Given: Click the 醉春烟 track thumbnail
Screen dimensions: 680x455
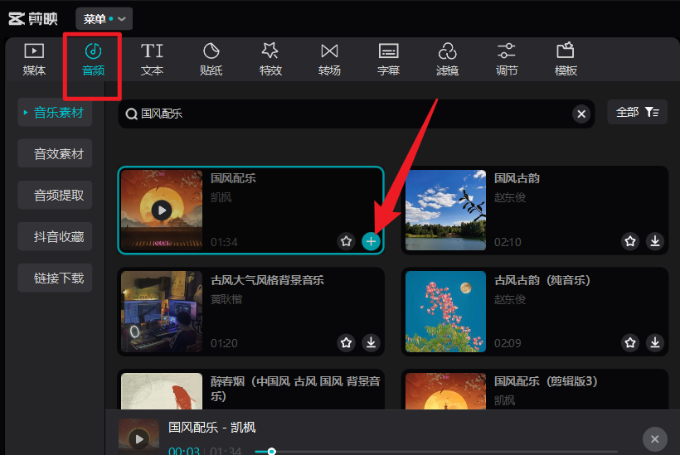Looking at the screenshot, I should [162, 391].
